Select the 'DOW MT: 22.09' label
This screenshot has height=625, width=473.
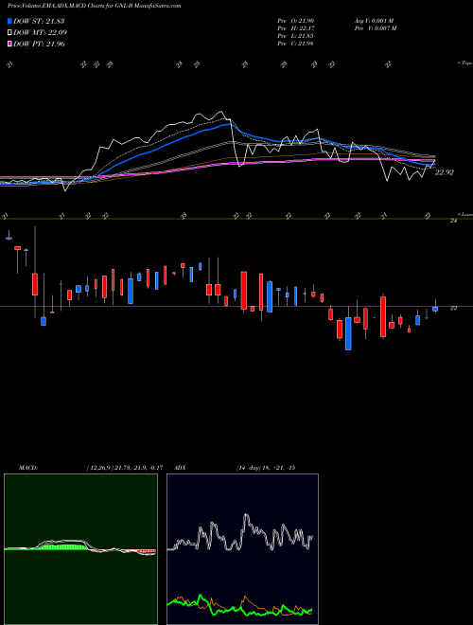40,33
